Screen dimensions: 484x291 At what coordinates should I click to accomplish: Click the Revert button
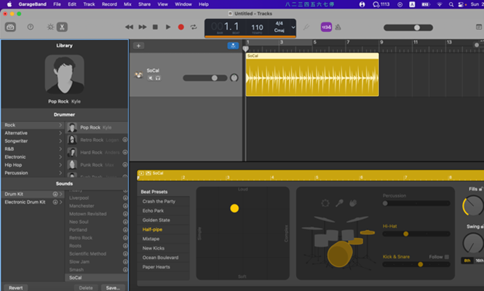click(x=16, y=287)
